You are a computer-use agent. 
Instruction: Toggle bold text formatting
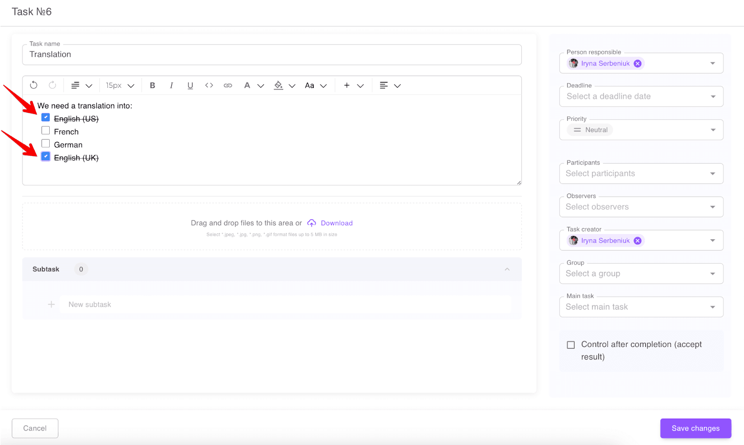[152, 85]
